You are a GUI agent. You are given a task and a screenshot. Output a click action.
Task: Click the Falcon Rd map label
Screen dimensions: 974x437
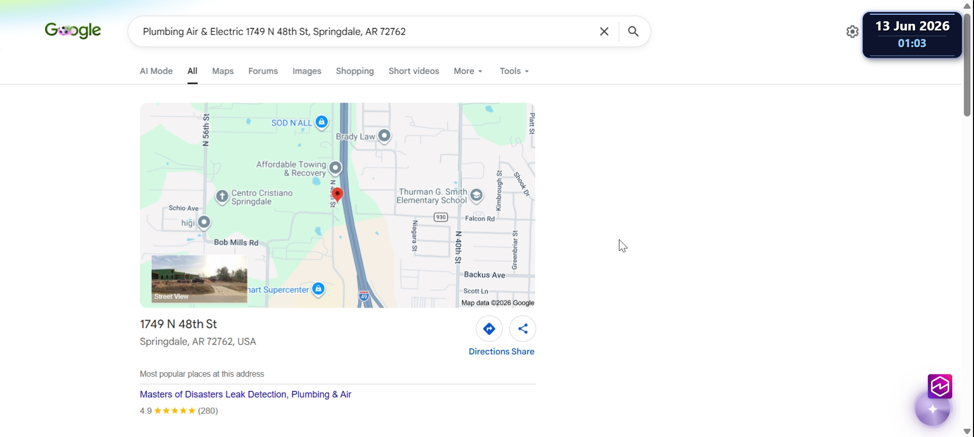tap(480, 218)
